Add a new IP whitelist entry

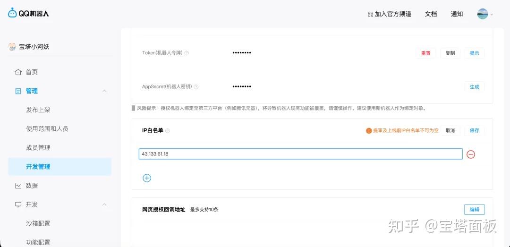tap(147, 178)
